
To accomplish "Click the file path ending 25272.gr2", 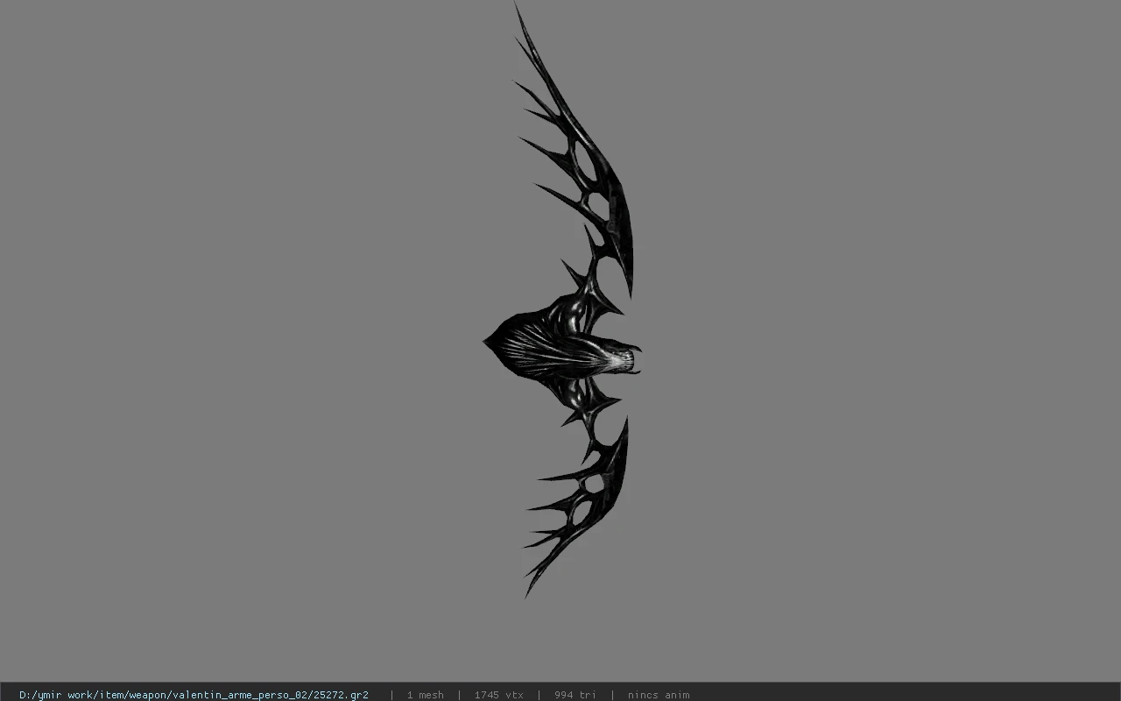I will pos(194,695).
